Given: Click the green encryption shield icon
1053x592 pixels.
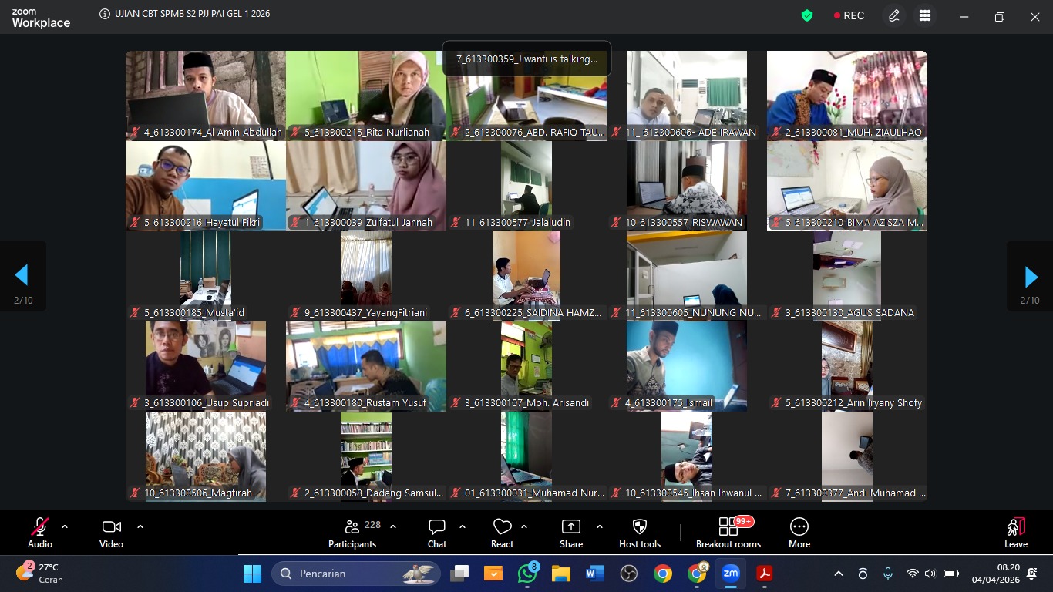Looking at the screenshot, I should tap(807, 15).
